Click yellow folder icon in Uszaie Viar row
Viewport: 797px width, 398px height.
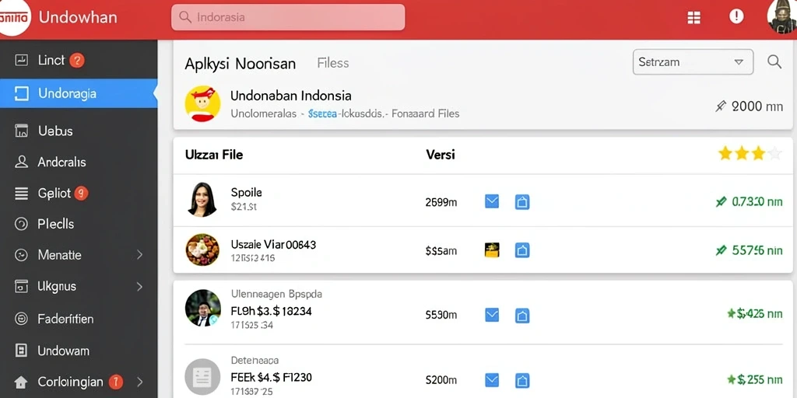click(492, 250)
